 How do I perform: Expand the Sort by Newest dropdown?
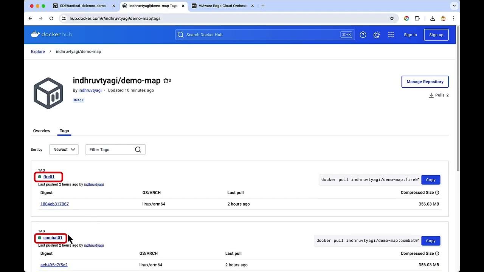click(x=64, y=150)
